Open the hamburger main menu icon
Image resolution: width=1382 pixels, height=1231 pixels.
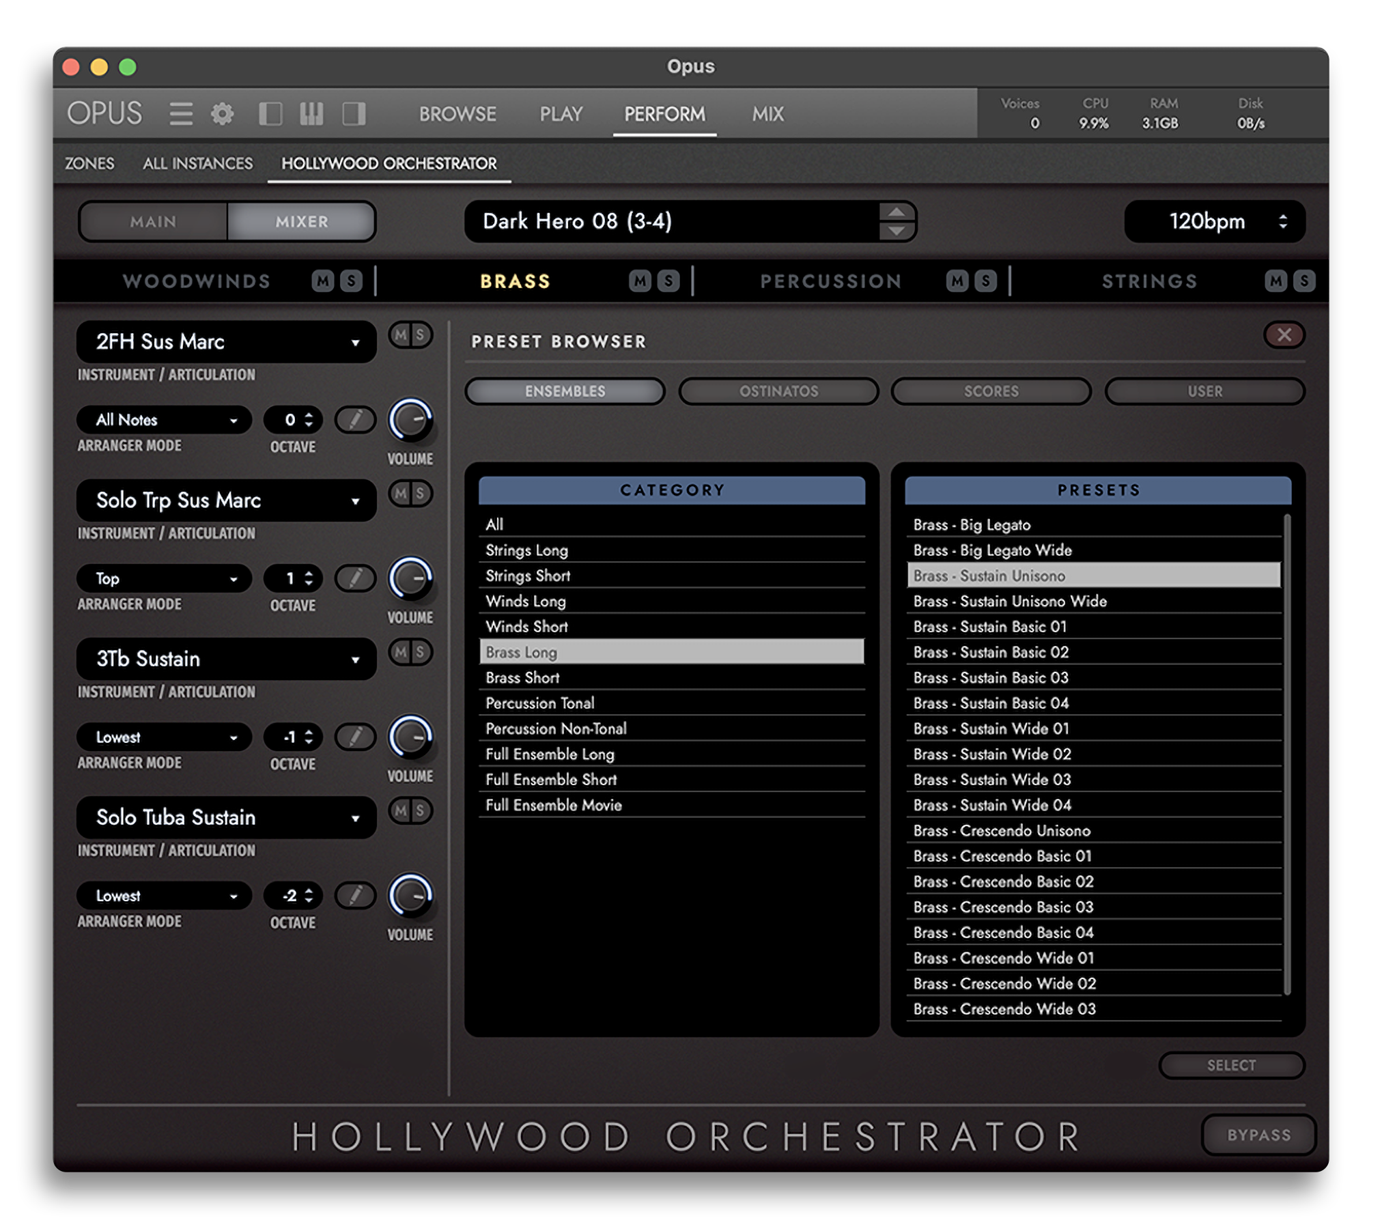180,113
